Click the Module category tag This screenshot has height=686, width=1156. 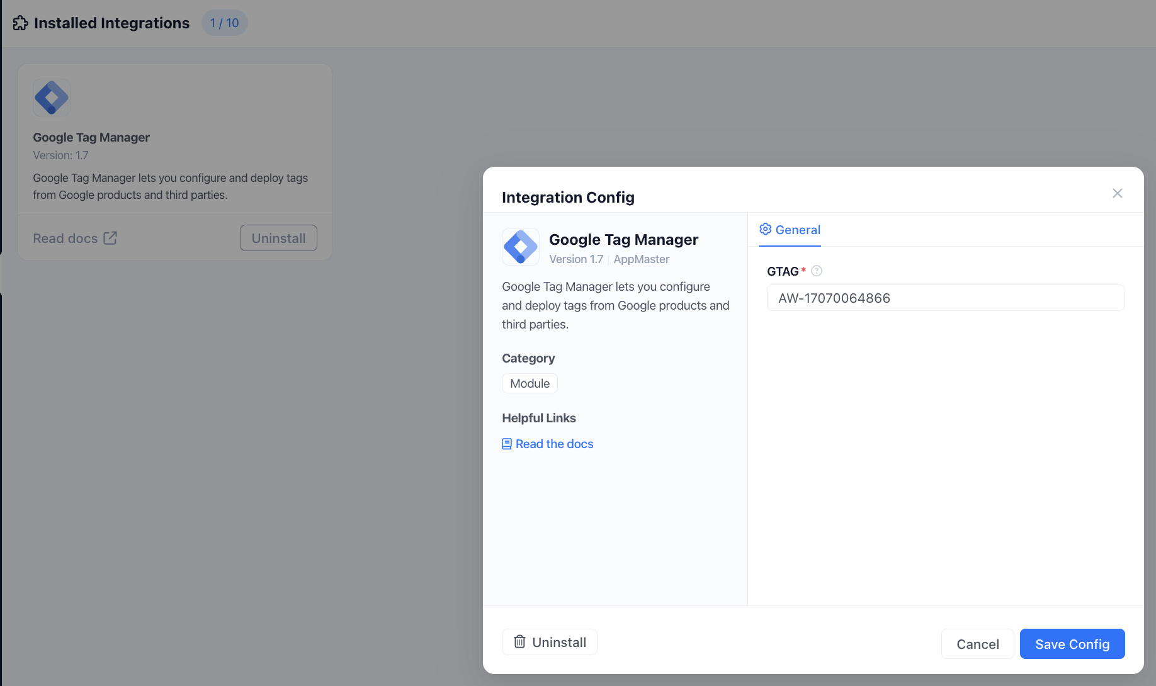530,383
